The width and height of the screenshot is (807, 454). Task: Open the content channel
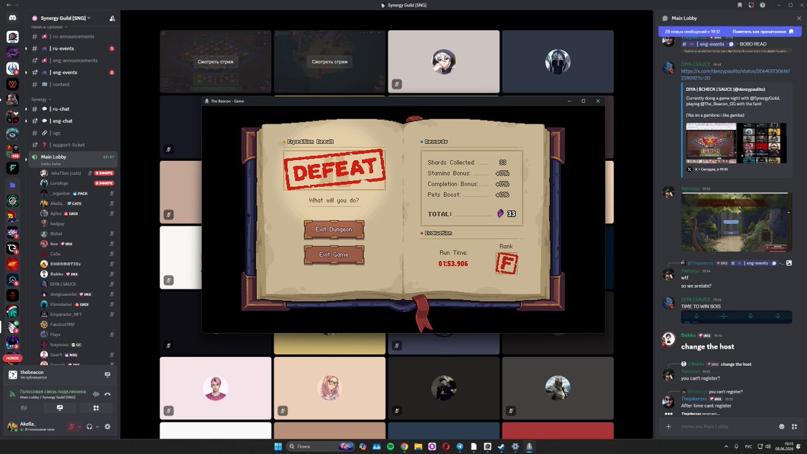[73, 84]
